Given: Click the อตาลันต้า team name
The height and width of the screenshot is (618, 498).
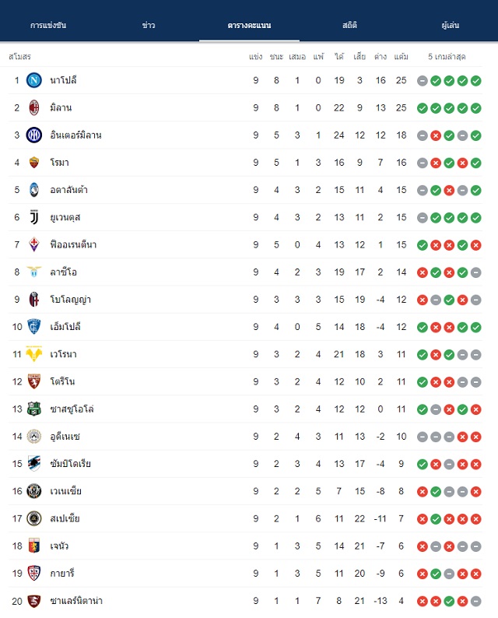Looking at the screenshot, I should (x=68, y=190).
